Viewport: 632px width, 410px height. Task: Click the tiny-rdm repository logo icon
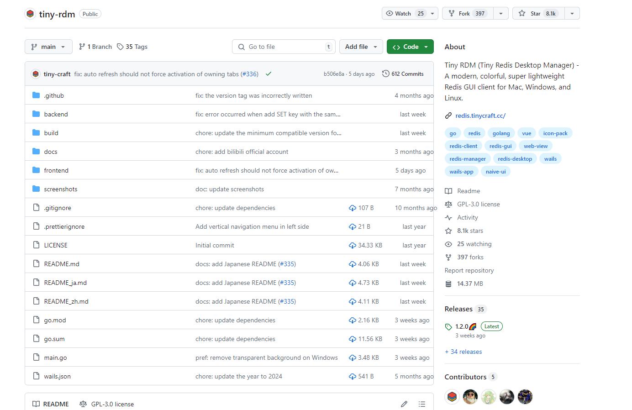pyautogui.click(x=30, y=14)
